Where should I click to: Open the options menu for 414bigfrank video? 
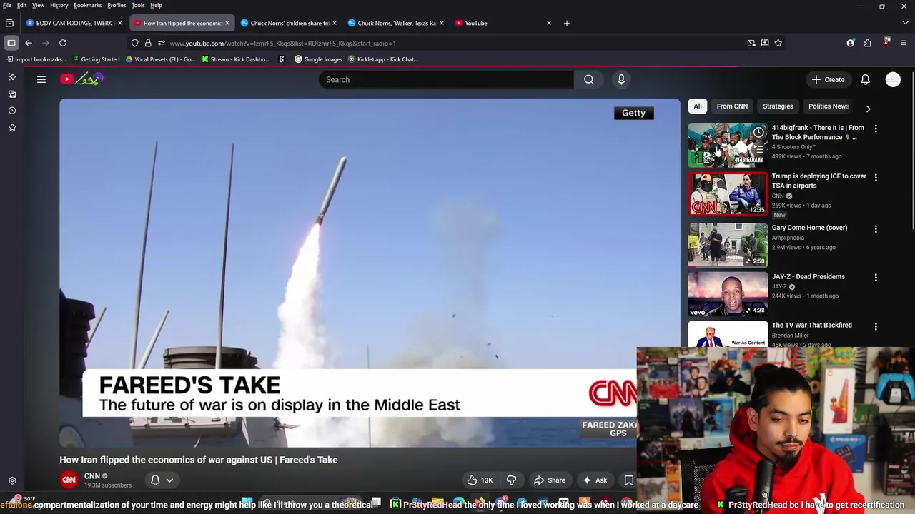coord(876,128)
